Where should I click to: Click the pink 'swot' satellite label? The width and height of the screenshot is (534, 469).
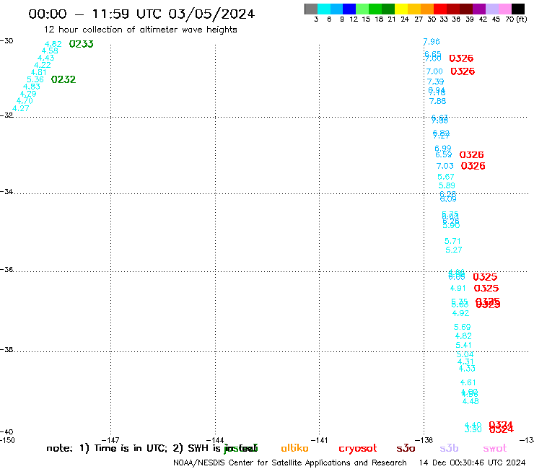pos(495,448)
